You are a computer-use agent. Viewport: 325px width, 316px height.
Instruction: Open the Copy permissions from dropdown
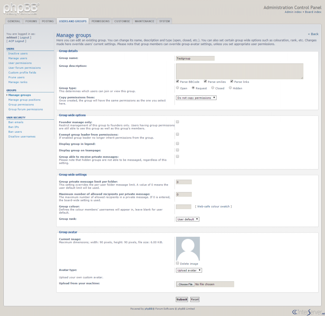pyautogui.click(x=196, y=98)
